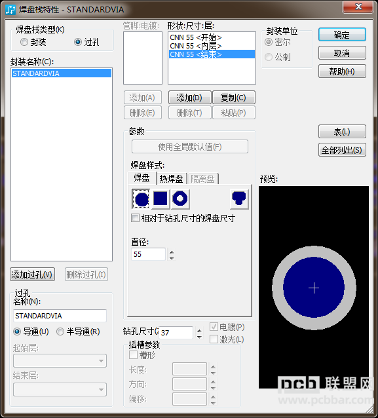Viewport: 378px width, 418px height.
Task: Click the application icon in the title bar
Action: tap(10, 9)
